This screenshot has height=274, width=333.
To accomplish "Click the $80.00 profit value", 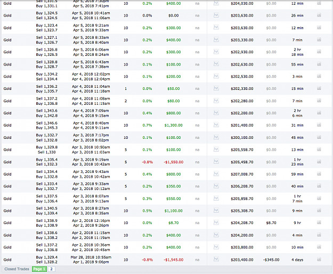I will coord(174,101).
